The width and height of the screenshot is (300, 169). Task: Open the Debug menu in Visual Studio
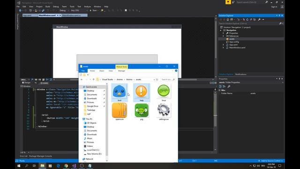[56, 7]
